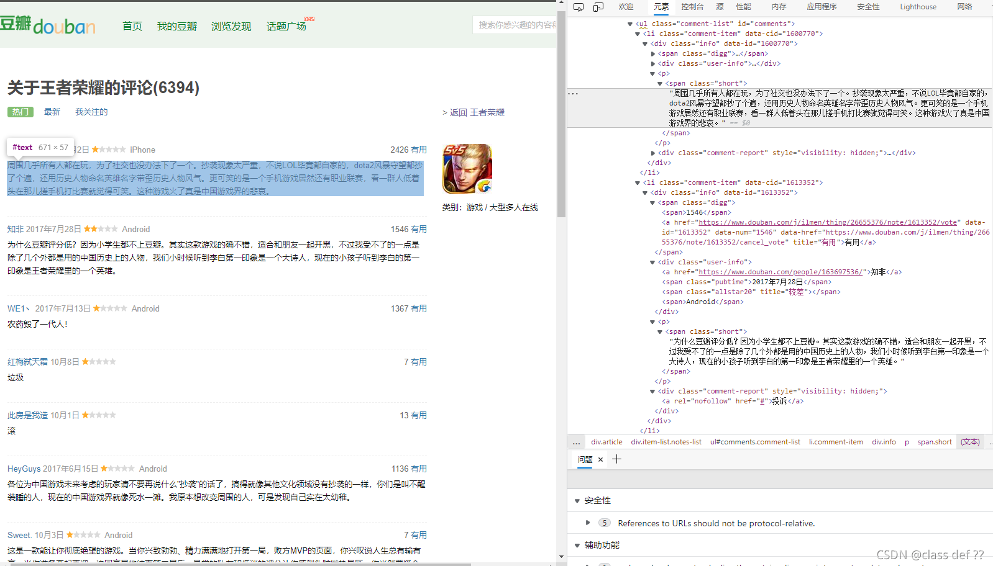Screen dimensions: 993x566
Task: Open the 源 tab
Action: pyautogui.click(x=720, y=7)
